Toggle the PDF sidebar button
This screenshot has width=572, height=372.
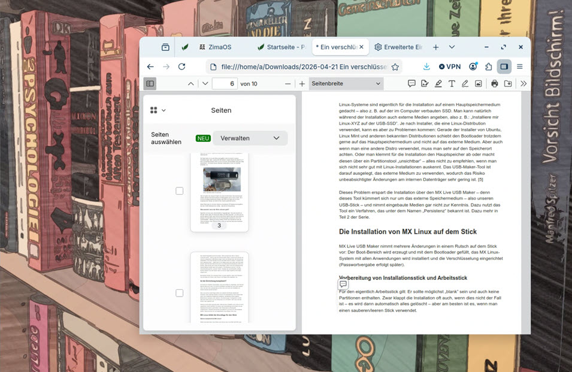tap(150, 84)
